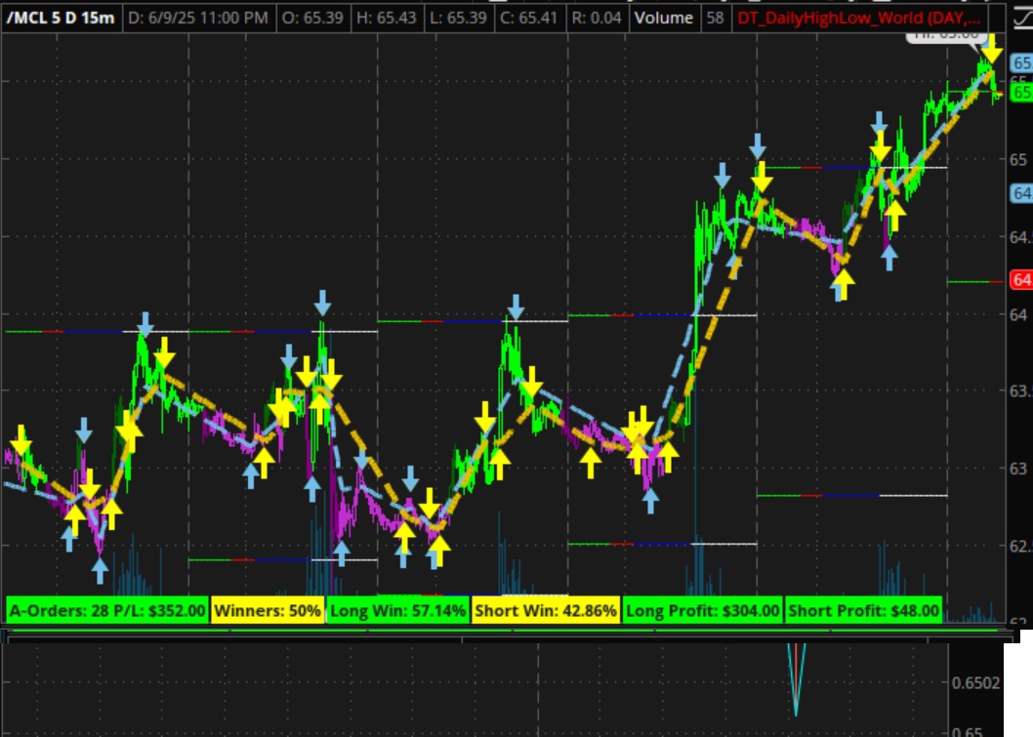Click the curve-line icon beside the chart header
Screen dimensions: 1033x737
pos(1022,19)
